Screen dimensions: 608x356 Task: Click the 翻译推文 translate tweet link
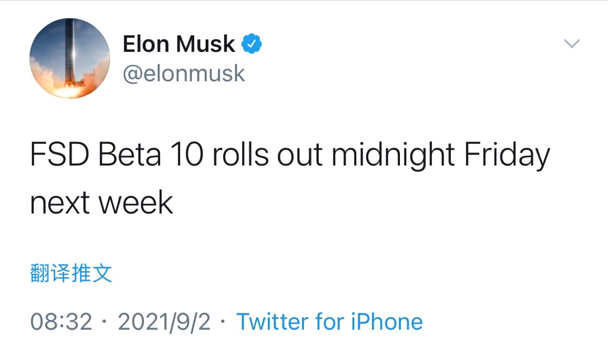pyautogui.click(x=71, y=274)
